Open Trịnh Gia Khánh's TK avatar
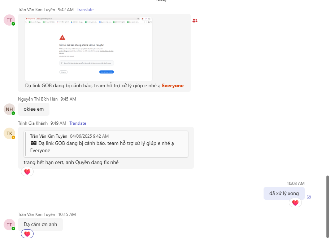 9,133
